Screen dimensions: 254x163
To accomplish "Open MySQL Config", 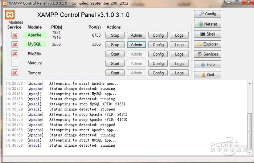I will click(x=158, y=45).
